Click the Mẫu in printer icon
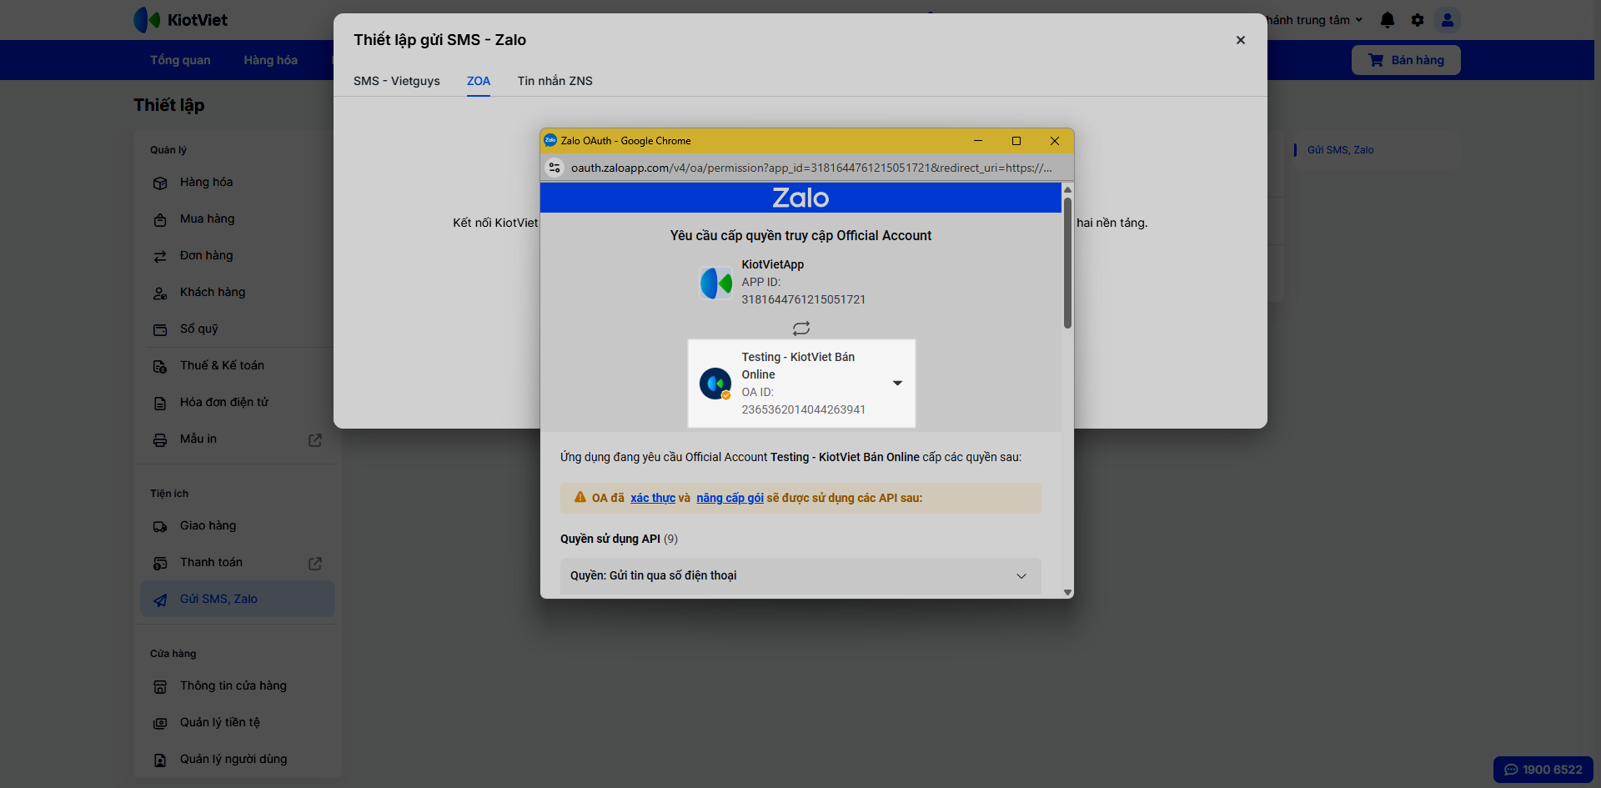 click(160, 439)
